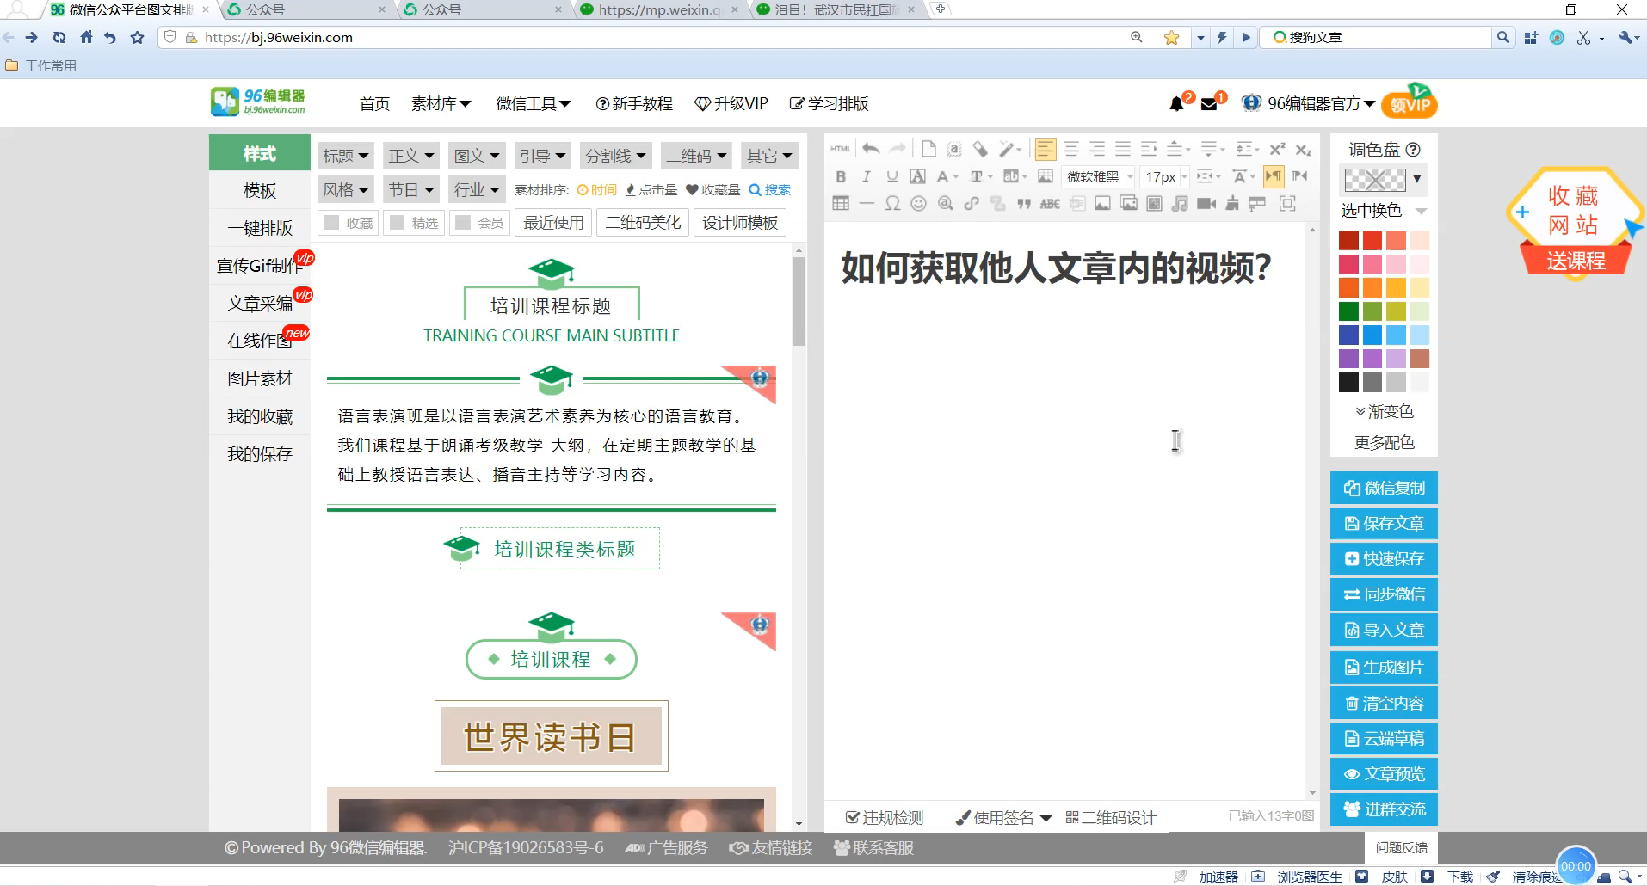1647x886 pixels.
Task: Toggle the 收藏 filter checkbox
Action: pyautogui.click(x=330, y=223)
